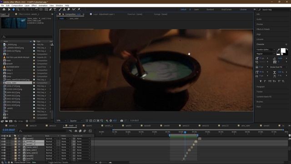Screen dimensions: 291x164
Task: Select the Rotation tool
Action: [37, 9]
